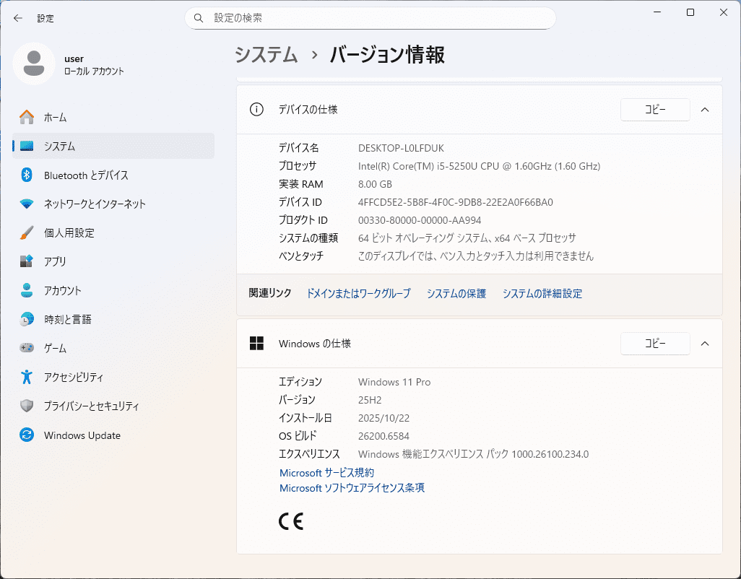
Task: Click the アクセシビリティ figure icon
Action: coord(27,377)
